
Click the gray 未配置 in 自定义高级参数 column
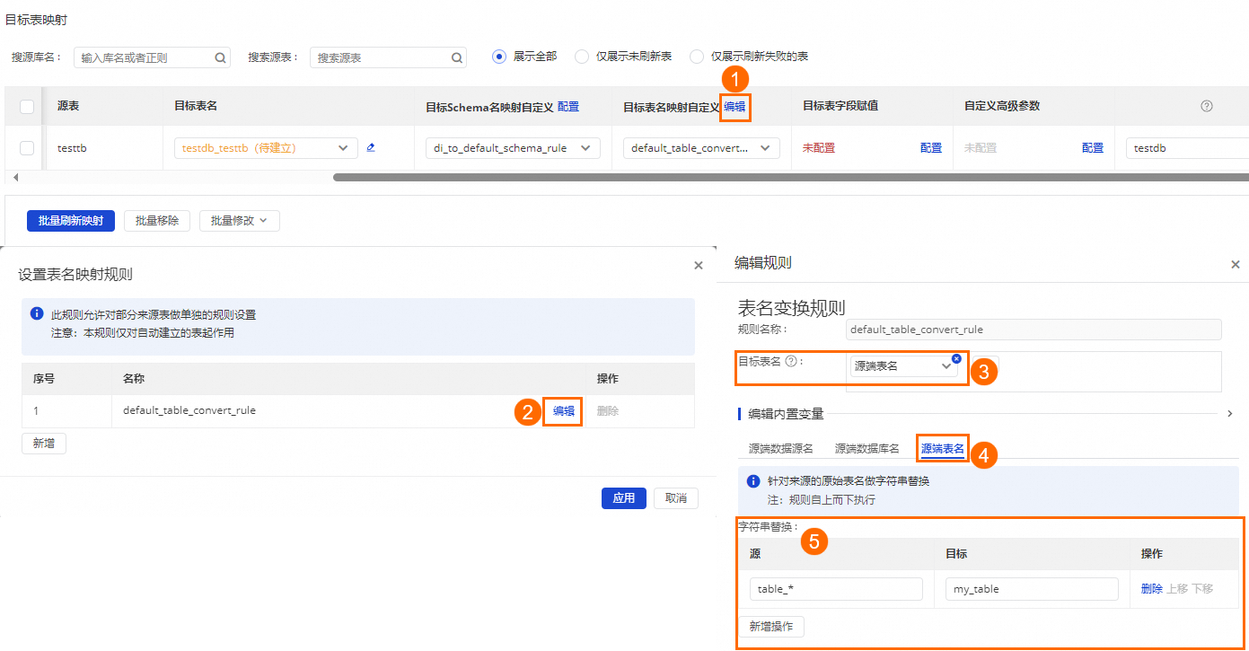(x=981, y=148)
